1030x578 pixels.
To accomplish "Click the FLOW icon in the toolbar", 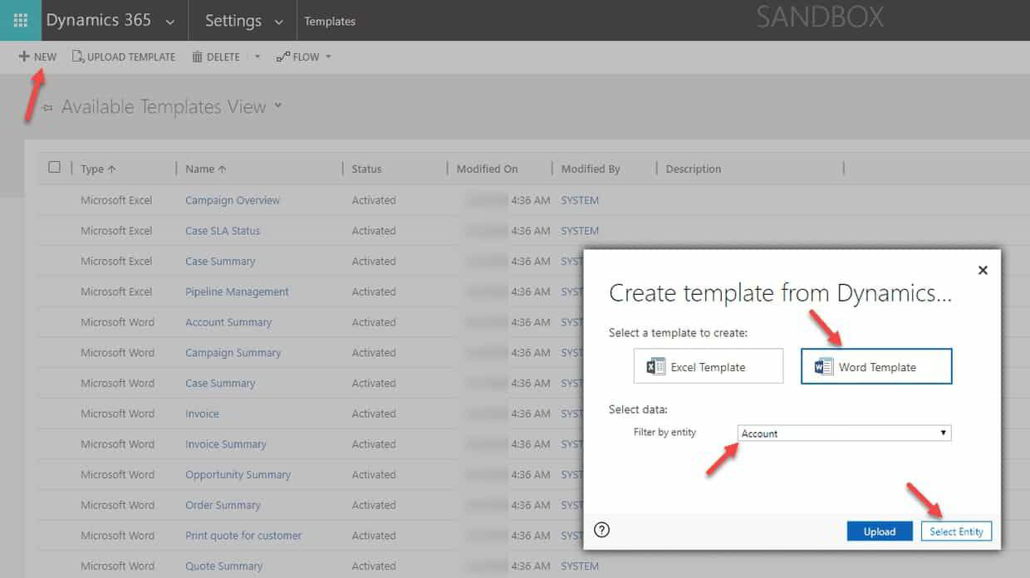I will 282,56.
